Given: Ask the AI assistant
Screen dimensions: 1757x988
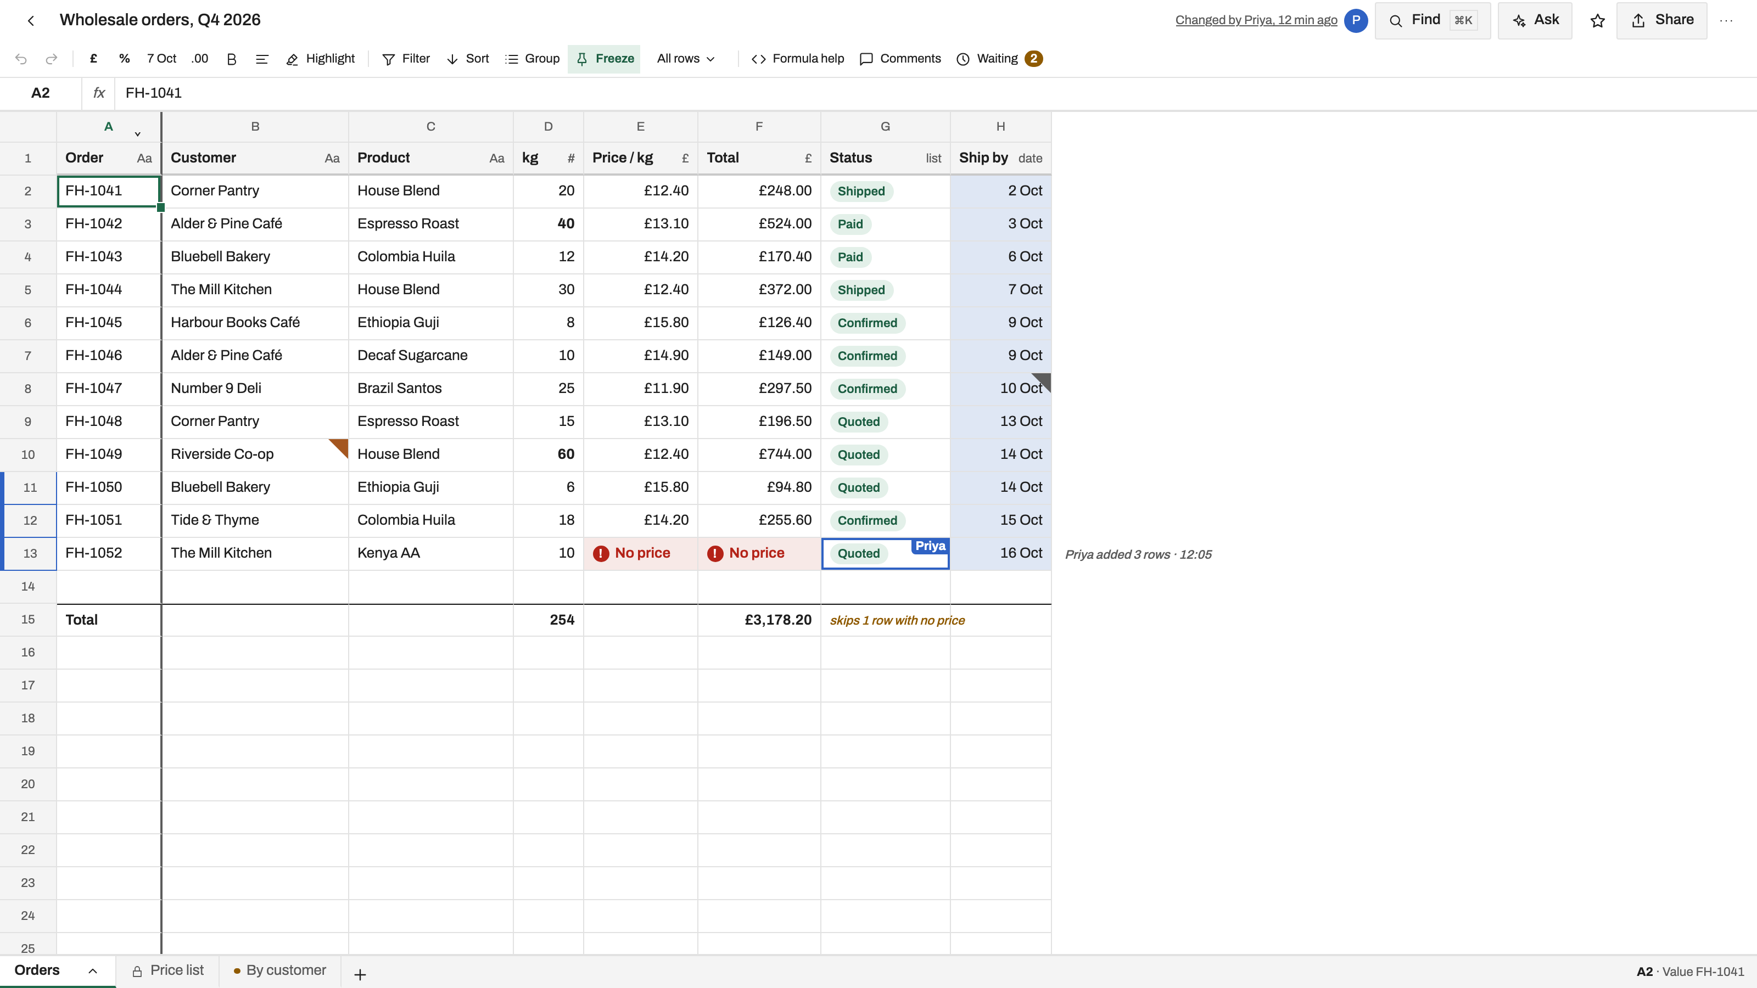Looking at the screenshot, I should click(1535, 20).
